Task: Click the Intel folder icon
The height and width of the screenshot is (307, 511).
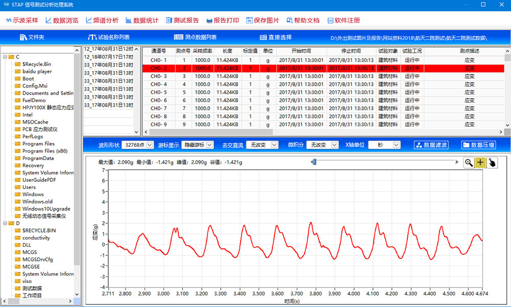Action: click(x=17, y=115)
